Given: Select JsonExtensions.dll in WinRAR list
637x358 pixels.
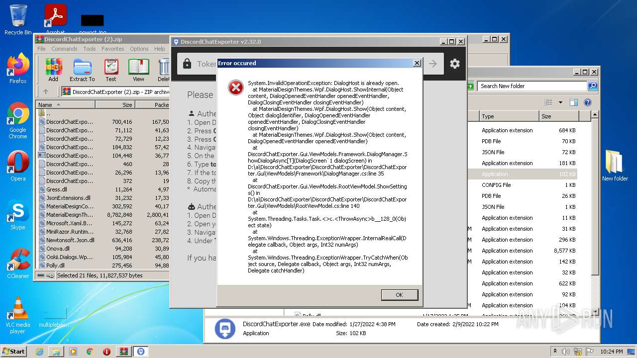Looking at the screenshot, I should coord(103,198).
